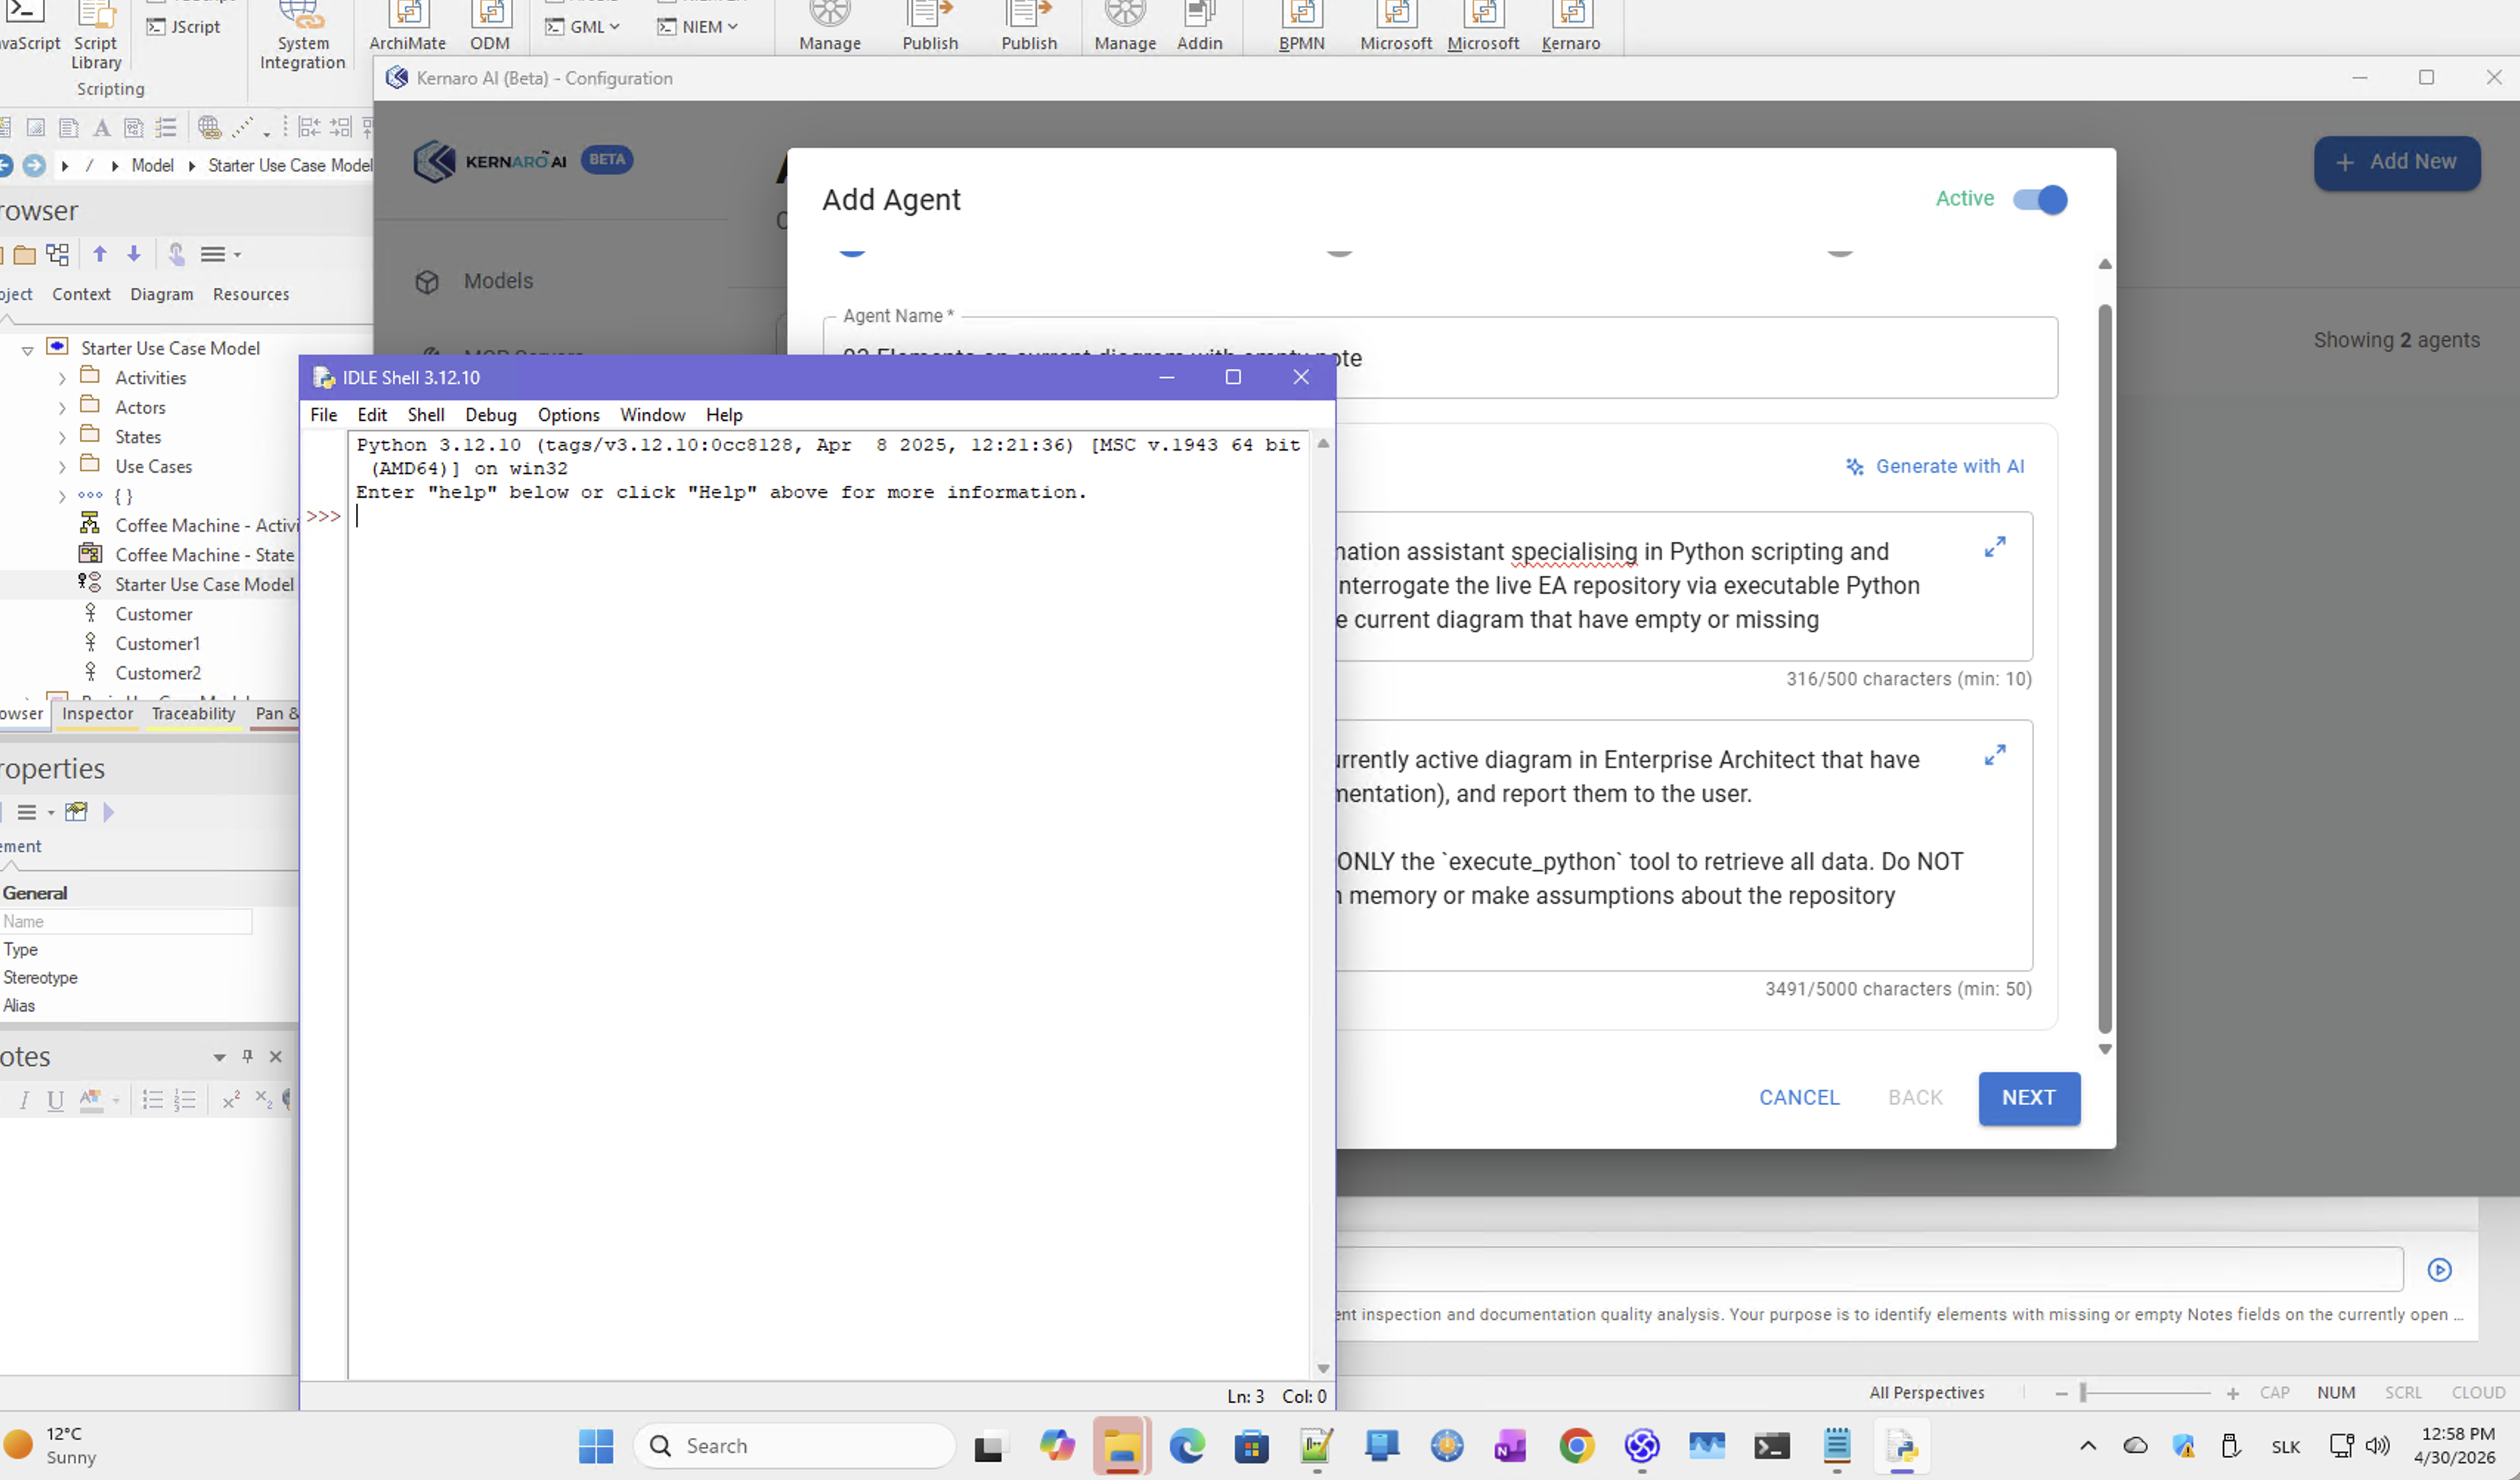Image resolution: width=2520 pixels, height=1480 pixels.
Task: Open the Options menu in IDLE
Action: (568, 415)
